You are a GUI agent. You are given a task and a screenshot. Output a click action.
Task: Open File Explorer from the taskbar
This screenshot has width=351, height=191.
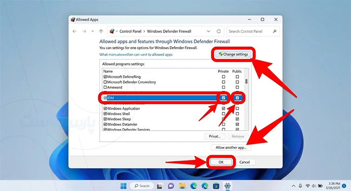(182, 186)
